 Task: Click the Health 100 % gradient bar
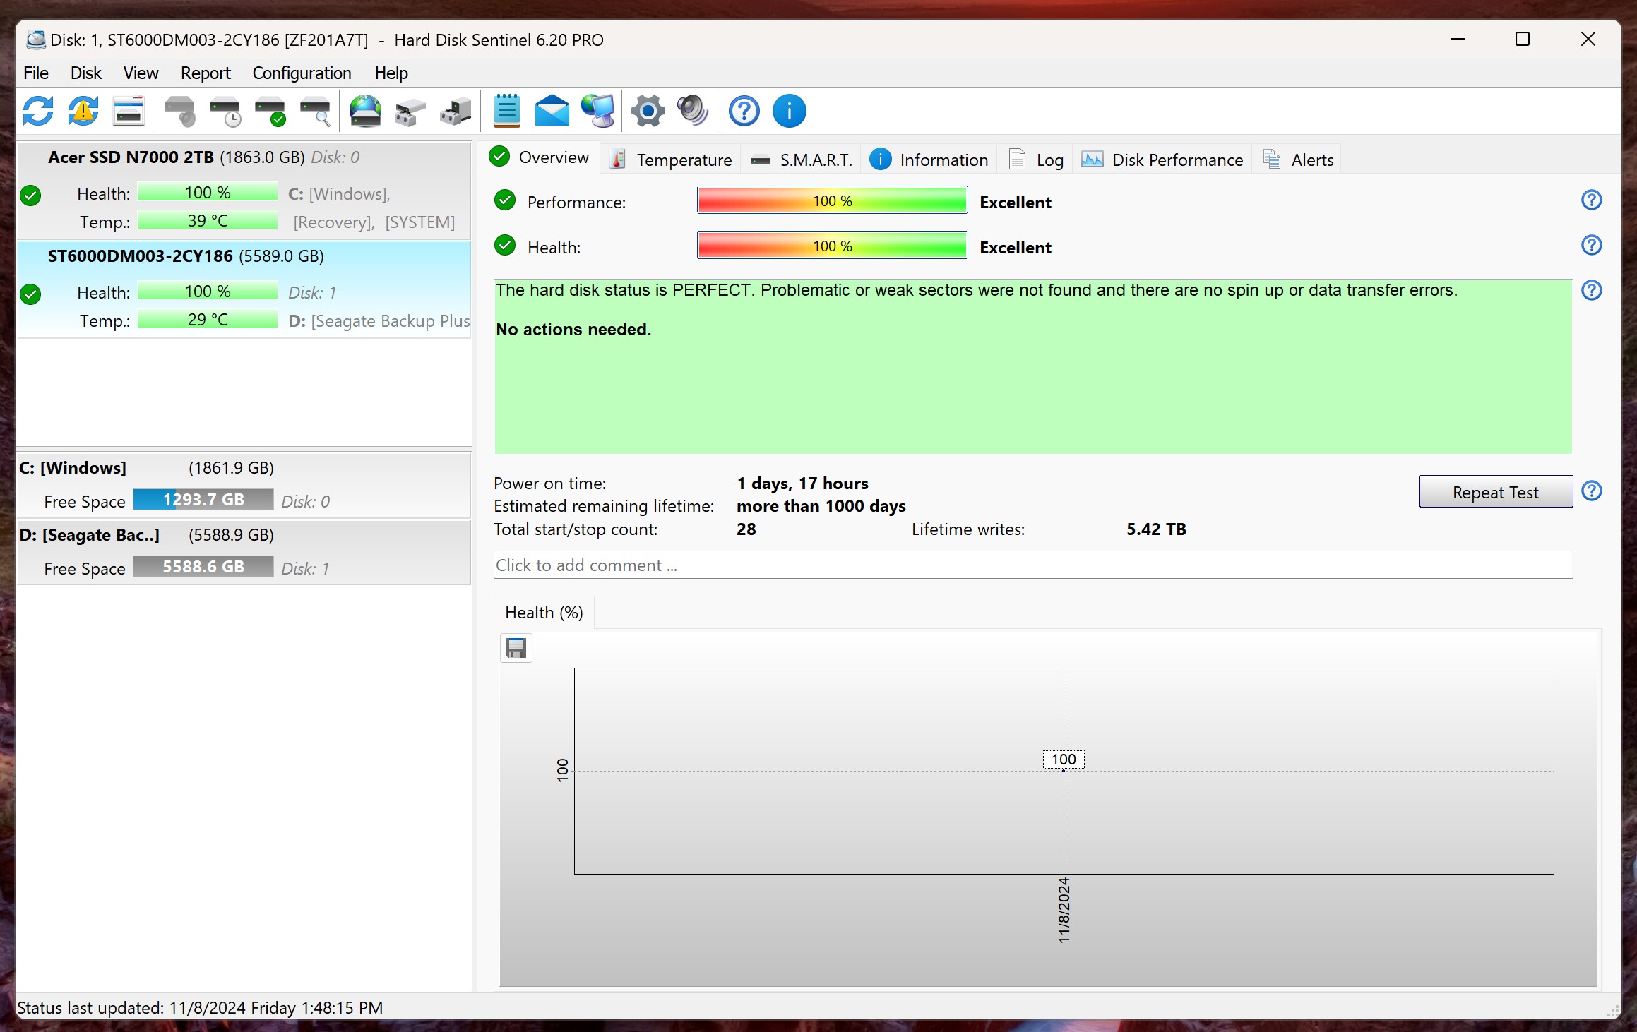(832, 246)
